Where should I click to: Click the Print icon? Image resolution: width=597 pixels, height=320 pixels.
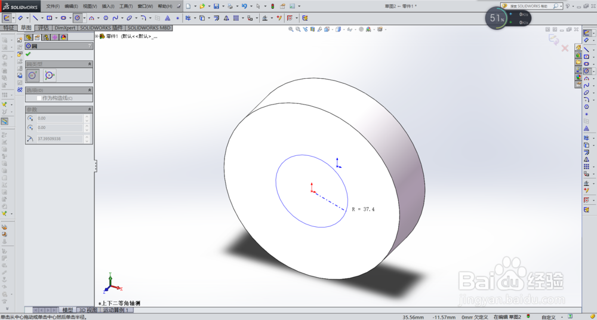(230, 6)
